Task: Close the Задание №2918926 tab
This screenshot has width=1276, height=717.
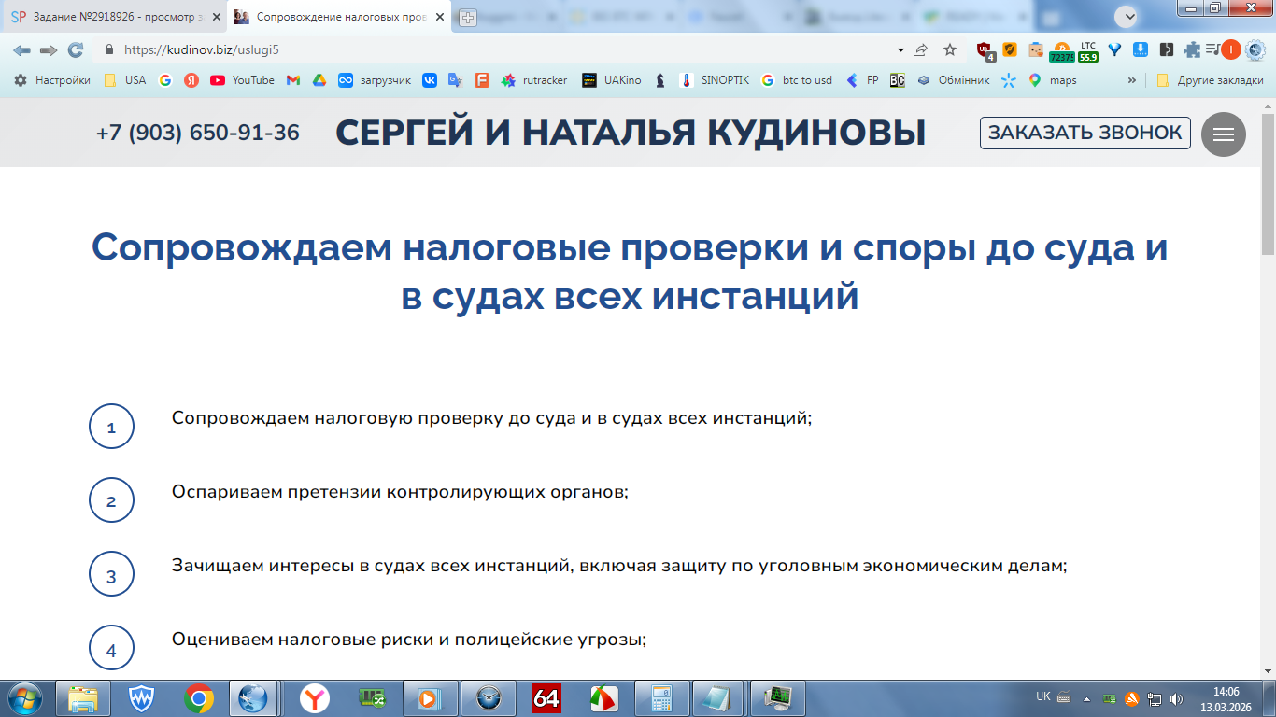Action: [x=216, y=17]
